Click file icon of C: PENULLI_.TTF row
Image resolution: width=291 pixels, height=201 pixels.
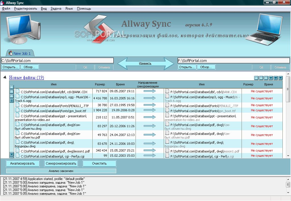coord(17,105)
